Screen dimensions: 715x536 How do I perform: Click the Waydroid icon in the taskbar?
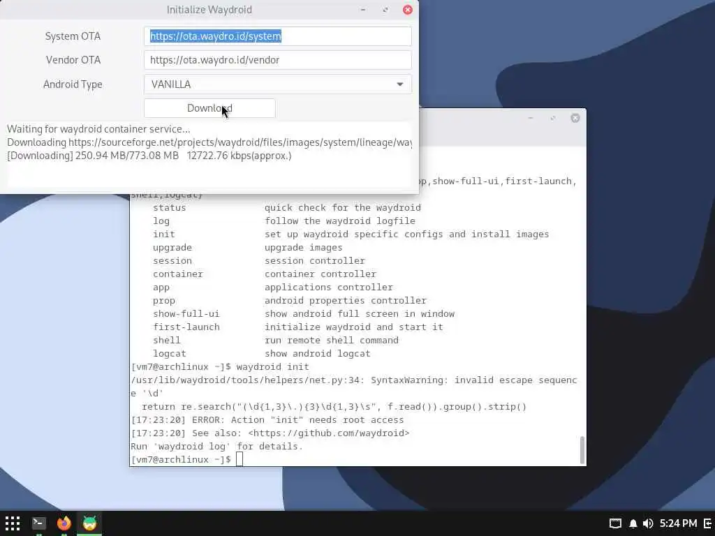pyautogui.click(x=90, y=523)
